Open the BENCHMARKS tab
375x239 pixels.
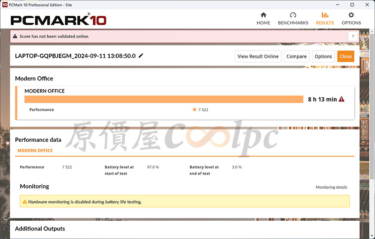tap(293, 19)
